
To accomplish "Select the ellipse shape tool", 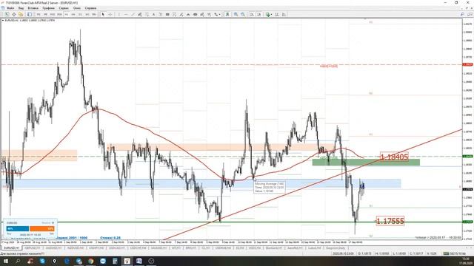I will [196, 15].
